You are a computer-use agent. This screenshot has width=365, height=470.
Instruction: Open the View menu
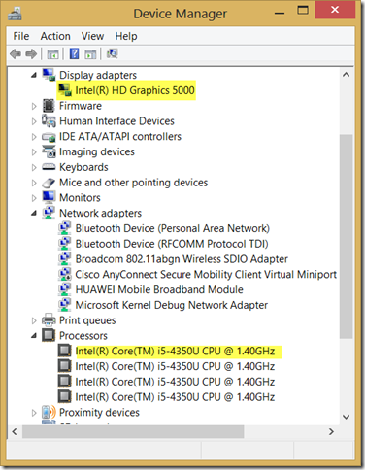[x=92, y=36]
